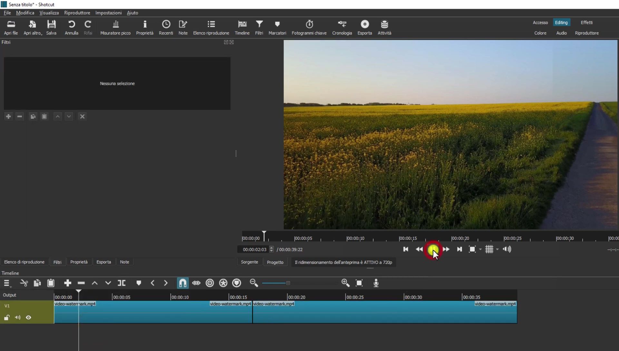Open Filtri from the main toolbar
Screen dimensions: 619x351
tap(259, 28)
